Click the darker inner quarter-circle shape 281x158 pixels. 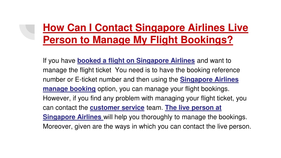click(31, 28)
